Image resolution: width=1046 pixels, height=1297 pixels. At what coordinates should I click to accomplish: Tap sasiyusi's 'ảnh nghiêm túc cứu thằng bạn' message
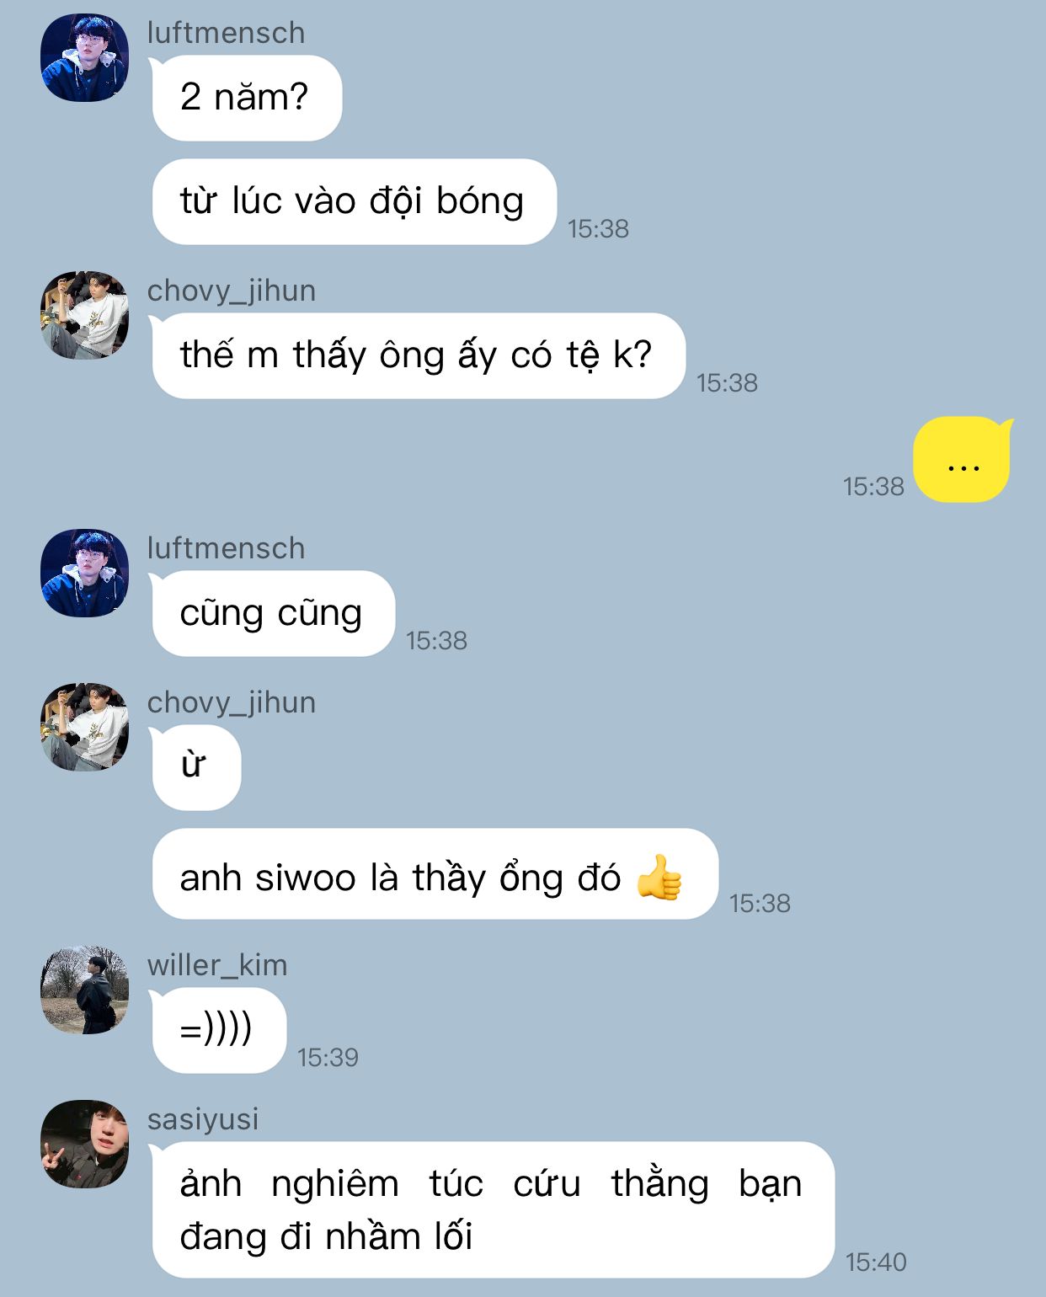[x=493, y=1209]
